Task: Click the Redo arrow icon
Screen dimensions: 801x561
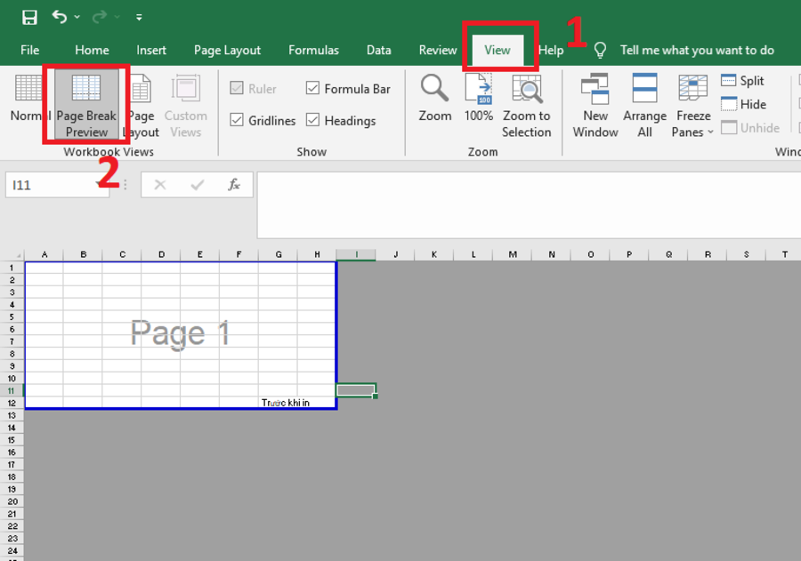Action: (x=99, y=17)
